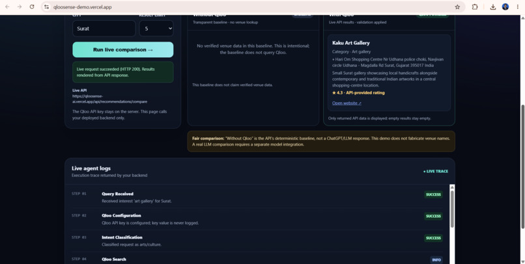Open the site information icon in address bar
525x264 pixels.
pos(46,7)
